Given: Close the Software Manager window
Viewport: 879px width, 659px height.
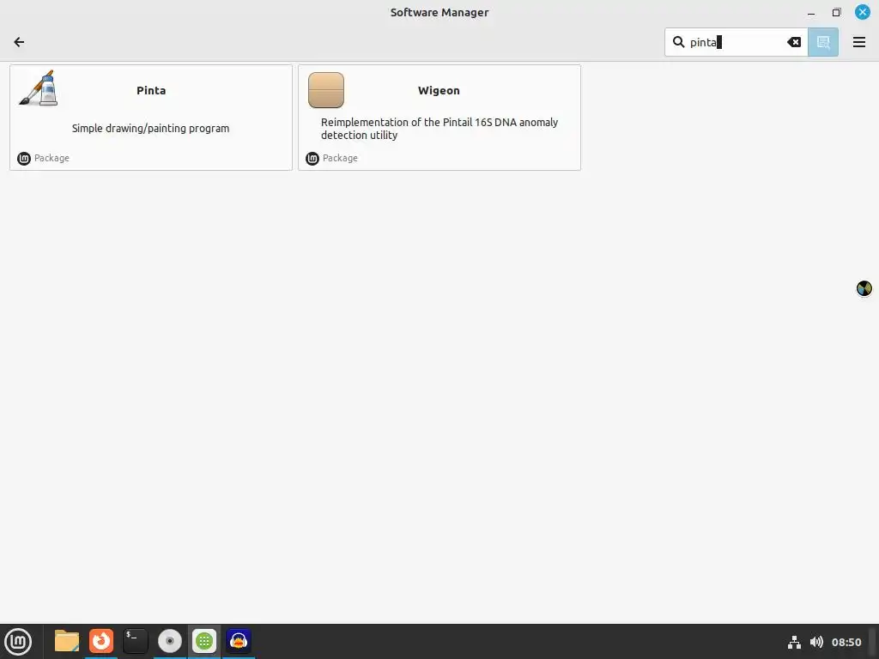Looking at the screenshot, I should coord(862,12).
